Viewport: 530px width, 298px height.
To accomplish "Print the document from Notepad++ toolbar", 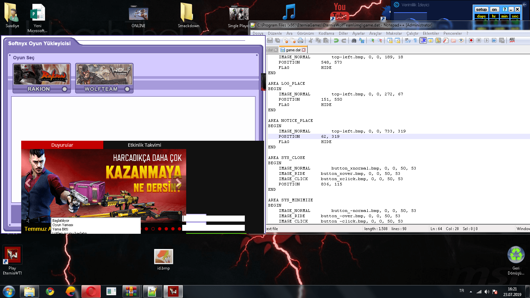I will [x=300, y=40].
